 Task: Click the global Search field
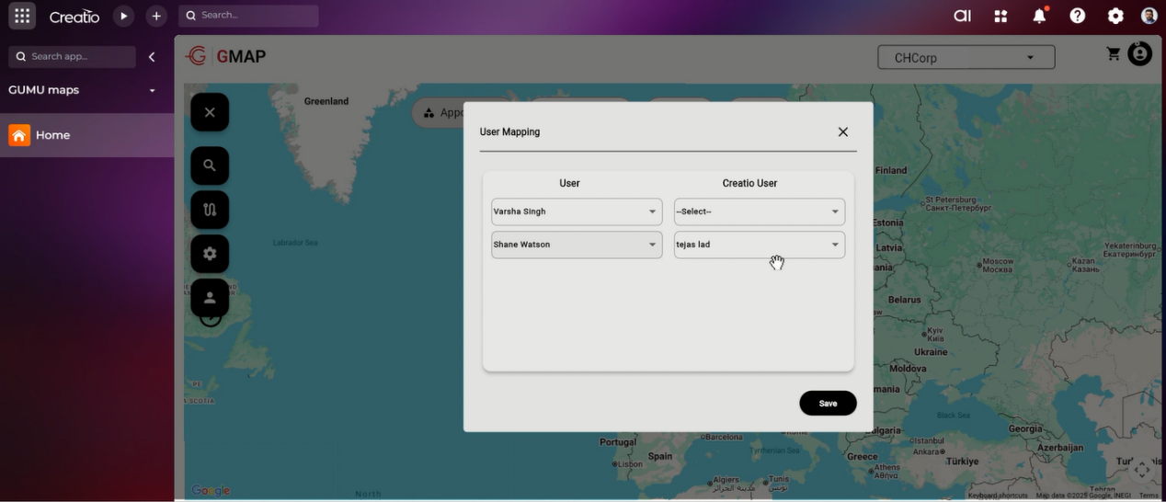point(248,16)
